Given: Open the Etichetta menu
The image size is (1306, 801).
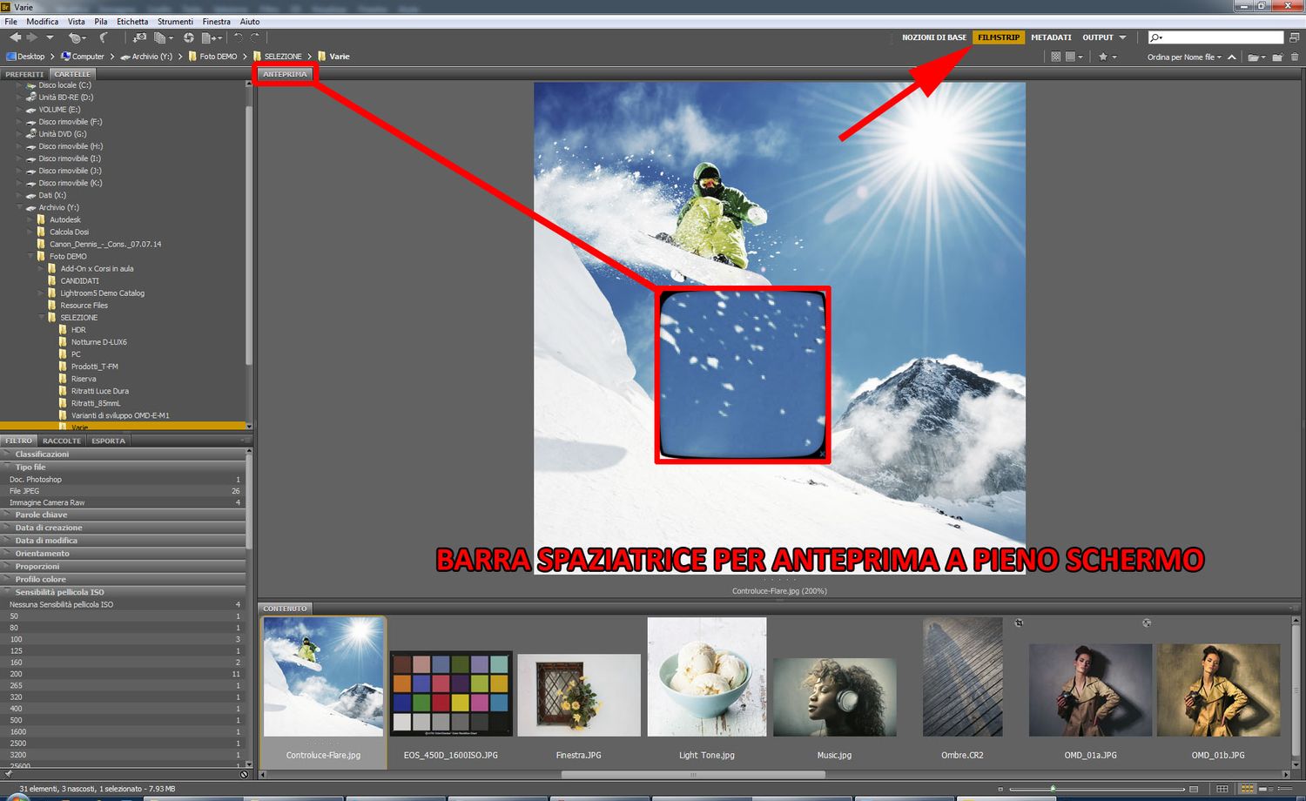Looking at the screenshot, I should [132, 22].
